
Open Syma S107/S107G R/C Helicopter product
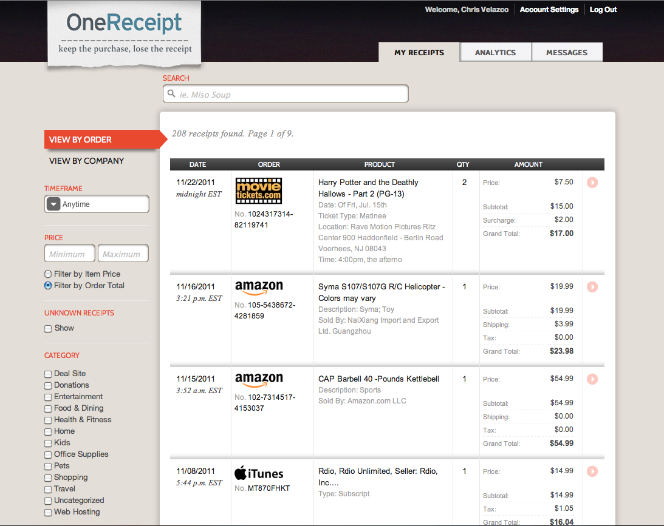pyautogui.click(x=382, y=292)
